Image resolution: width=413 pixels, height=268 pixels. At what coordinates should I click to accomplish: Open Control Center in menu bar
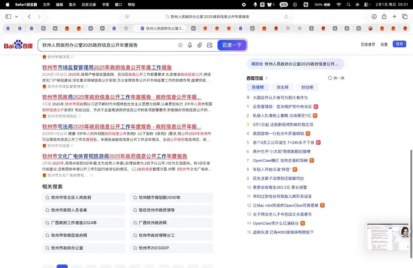coord(366,5)
